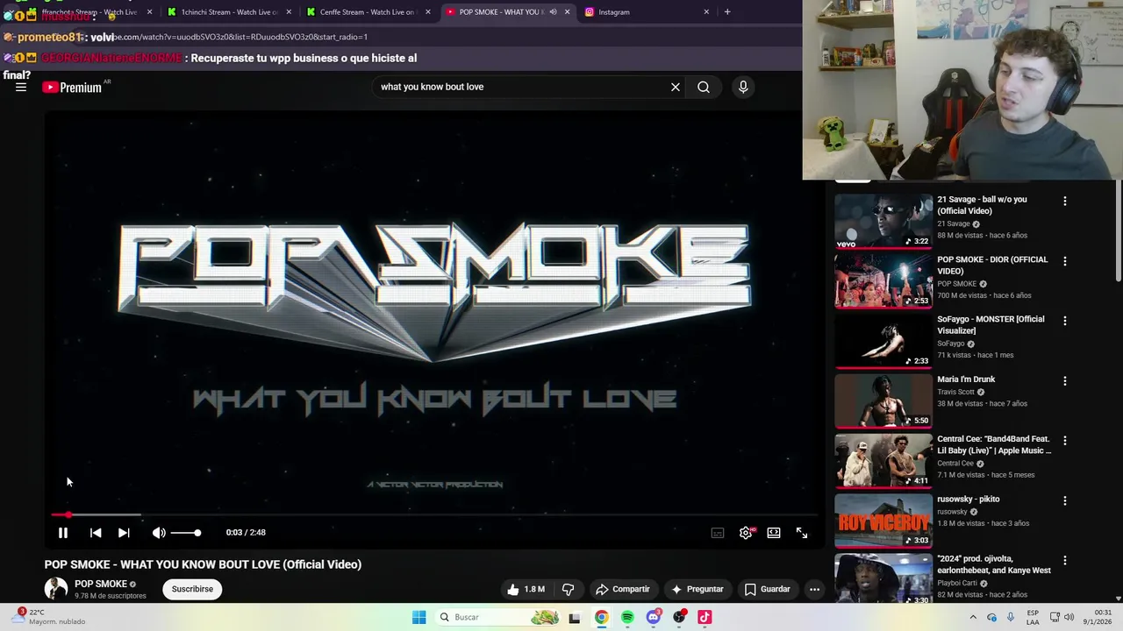Image resolution: width=1123 pixels, height=631 pixels.
Task: Subscribe with the Suscribirse button
Action: 192,589
